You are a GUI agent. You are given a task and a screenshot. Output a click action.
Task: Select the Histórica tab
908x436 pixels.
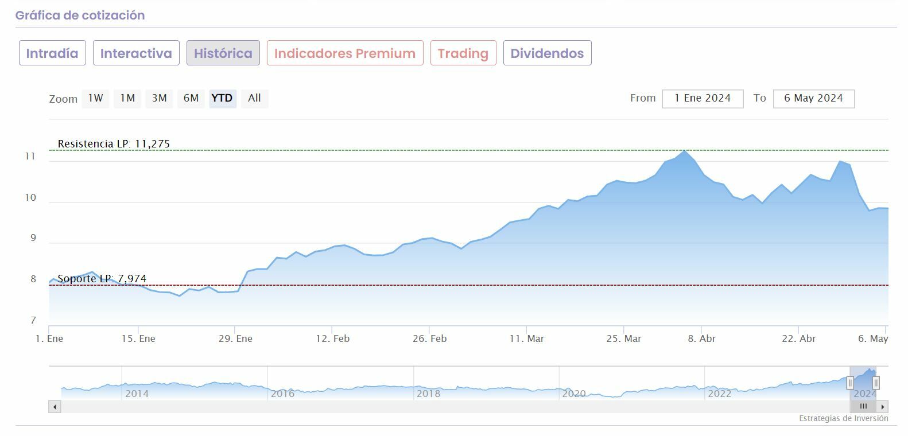point(223,53)
